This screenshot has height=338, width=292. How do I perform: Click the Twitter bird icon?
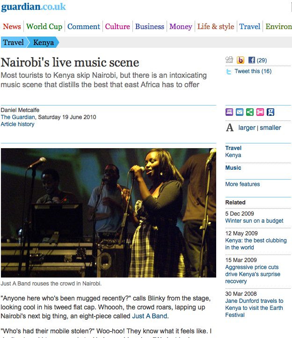[x=229, y=71]
